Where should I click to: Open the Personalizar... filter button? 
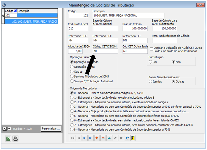click(x=51, y=128)
